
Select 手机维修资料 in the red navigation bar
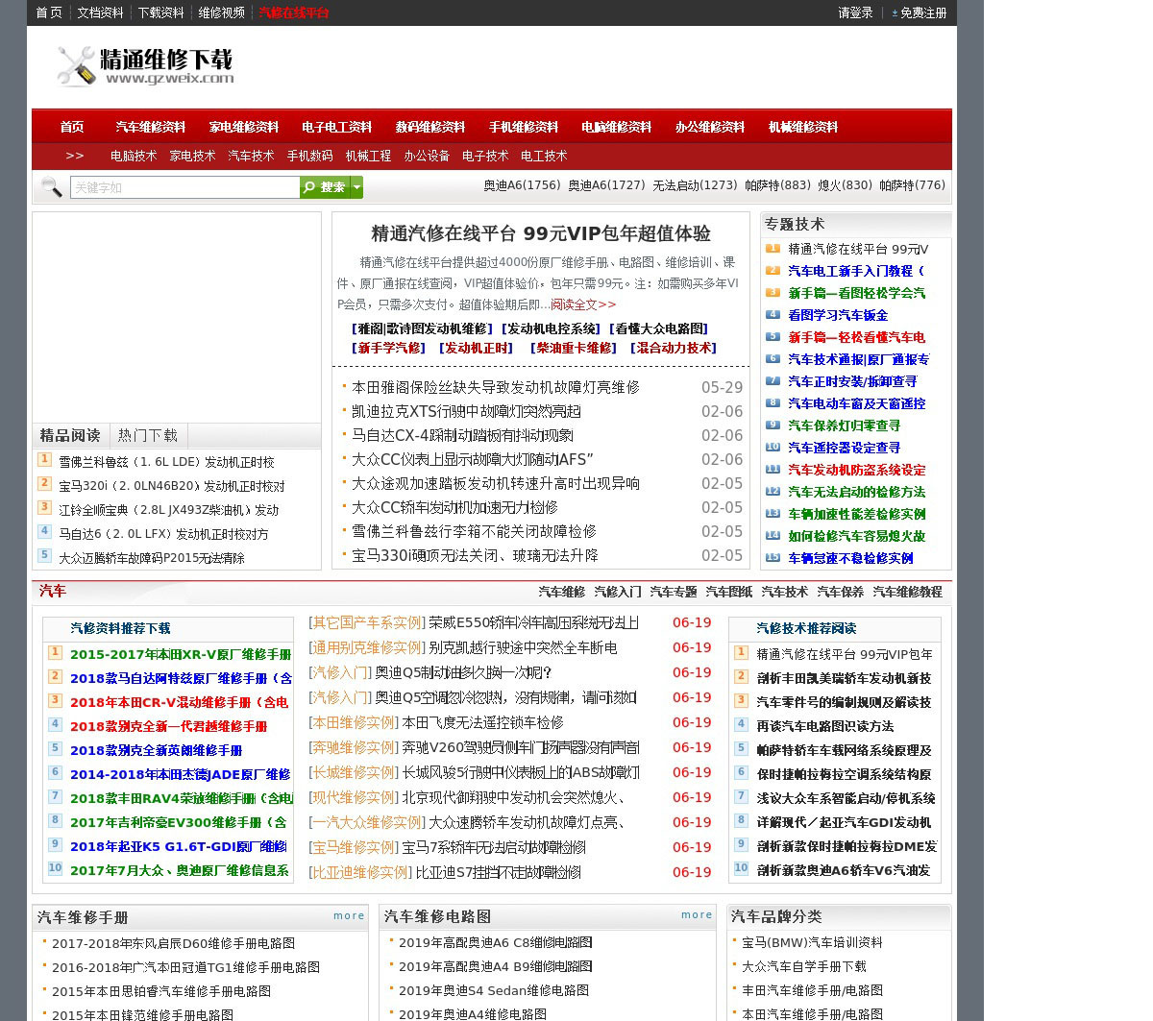[x=523, y=128]
